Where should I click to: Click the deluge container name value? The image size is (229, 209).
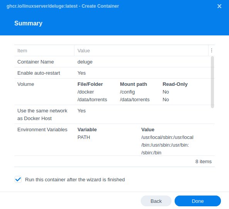click(85, 62)
